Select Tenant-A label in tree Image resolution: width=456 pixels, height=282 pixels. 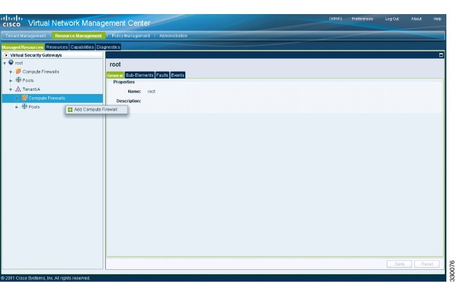click(31, 90)
